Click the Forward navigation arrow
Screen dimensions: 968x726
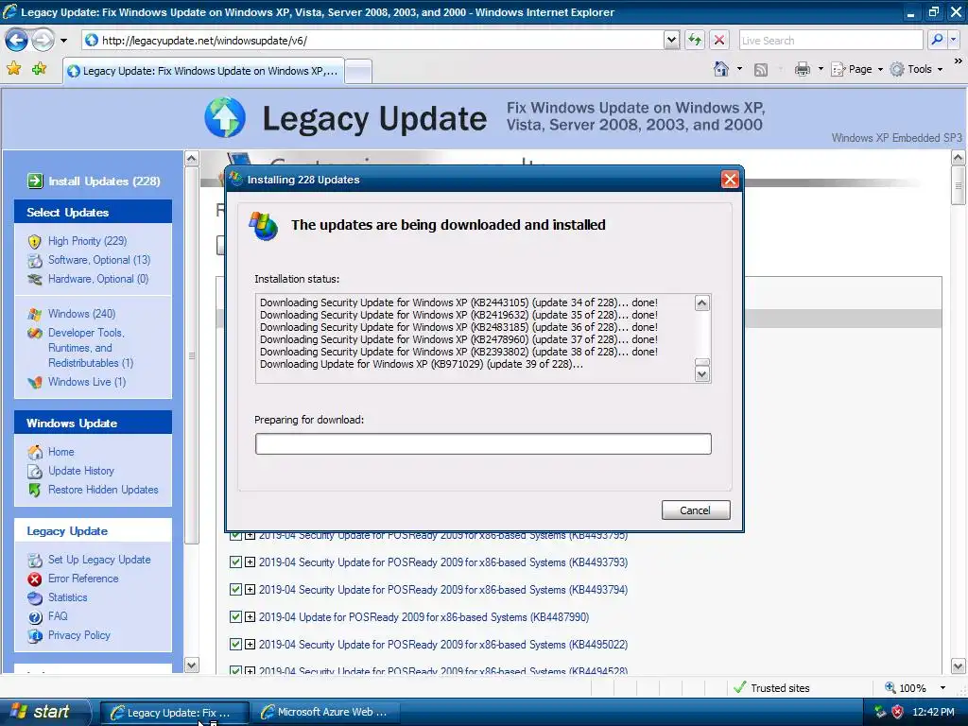43,41
